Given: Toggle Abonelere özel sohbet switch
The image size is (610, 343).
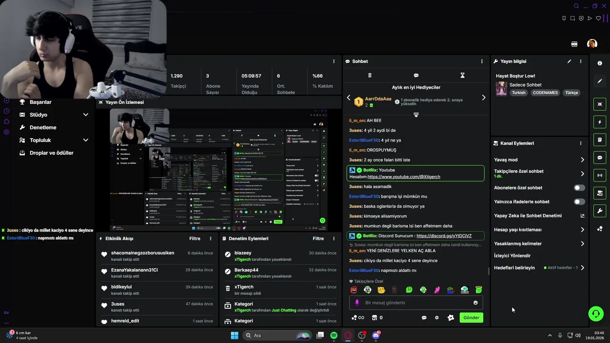Looking at the screenshot, I should pos(579,188).
